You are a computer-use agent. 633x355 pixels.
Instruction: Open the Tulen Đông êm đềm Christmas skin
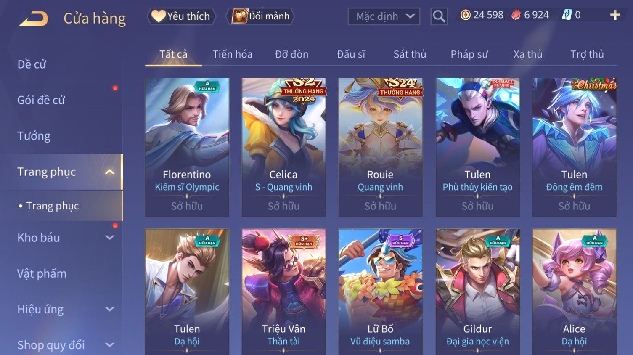(575, 147)
